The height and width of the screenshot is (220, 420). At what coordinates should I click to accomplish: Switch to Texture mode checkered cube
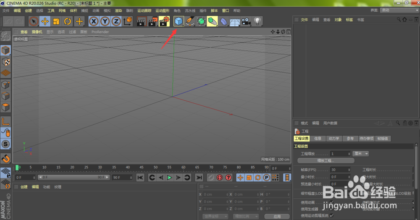coord(5,62)
